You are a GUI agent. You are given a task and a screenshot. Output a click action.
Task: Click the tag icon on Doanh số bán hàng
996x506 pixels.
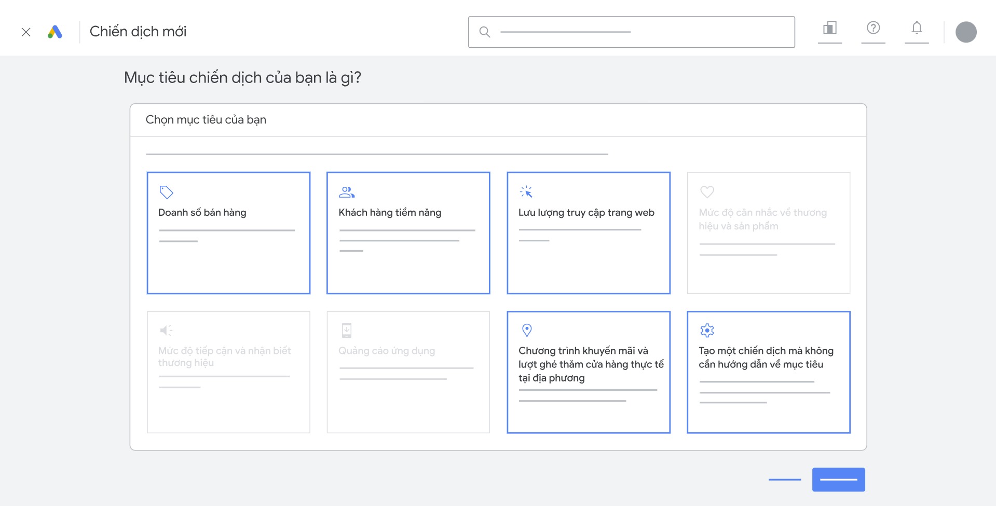[166, 192]
